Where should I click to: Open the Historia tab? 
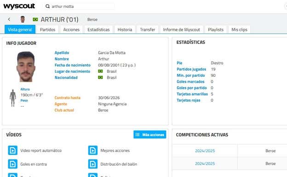125,29
